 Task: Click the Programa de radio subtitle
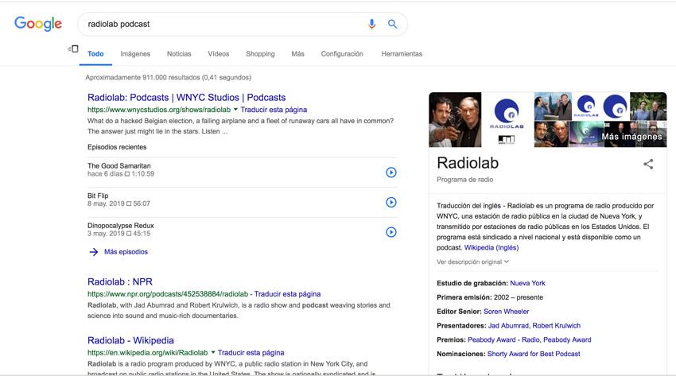[464, 180]
